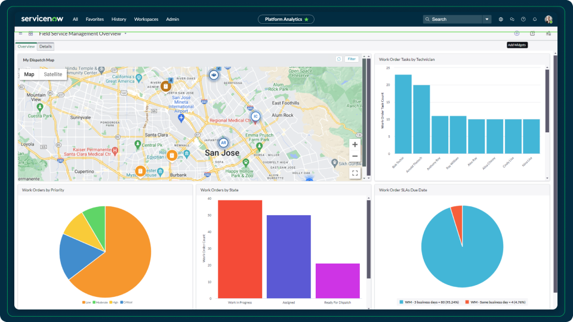Screen dimensions: 573x322
Task: Open the Workspaces menu
Action: coord(146,19)
